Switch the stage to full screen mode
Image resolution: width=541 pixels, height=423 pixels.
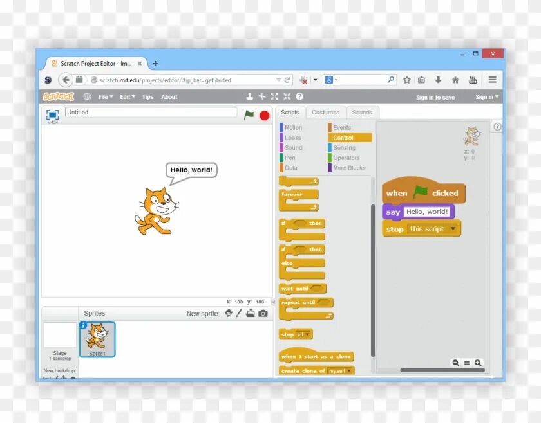pyautogui.click(x=52, y=114)
